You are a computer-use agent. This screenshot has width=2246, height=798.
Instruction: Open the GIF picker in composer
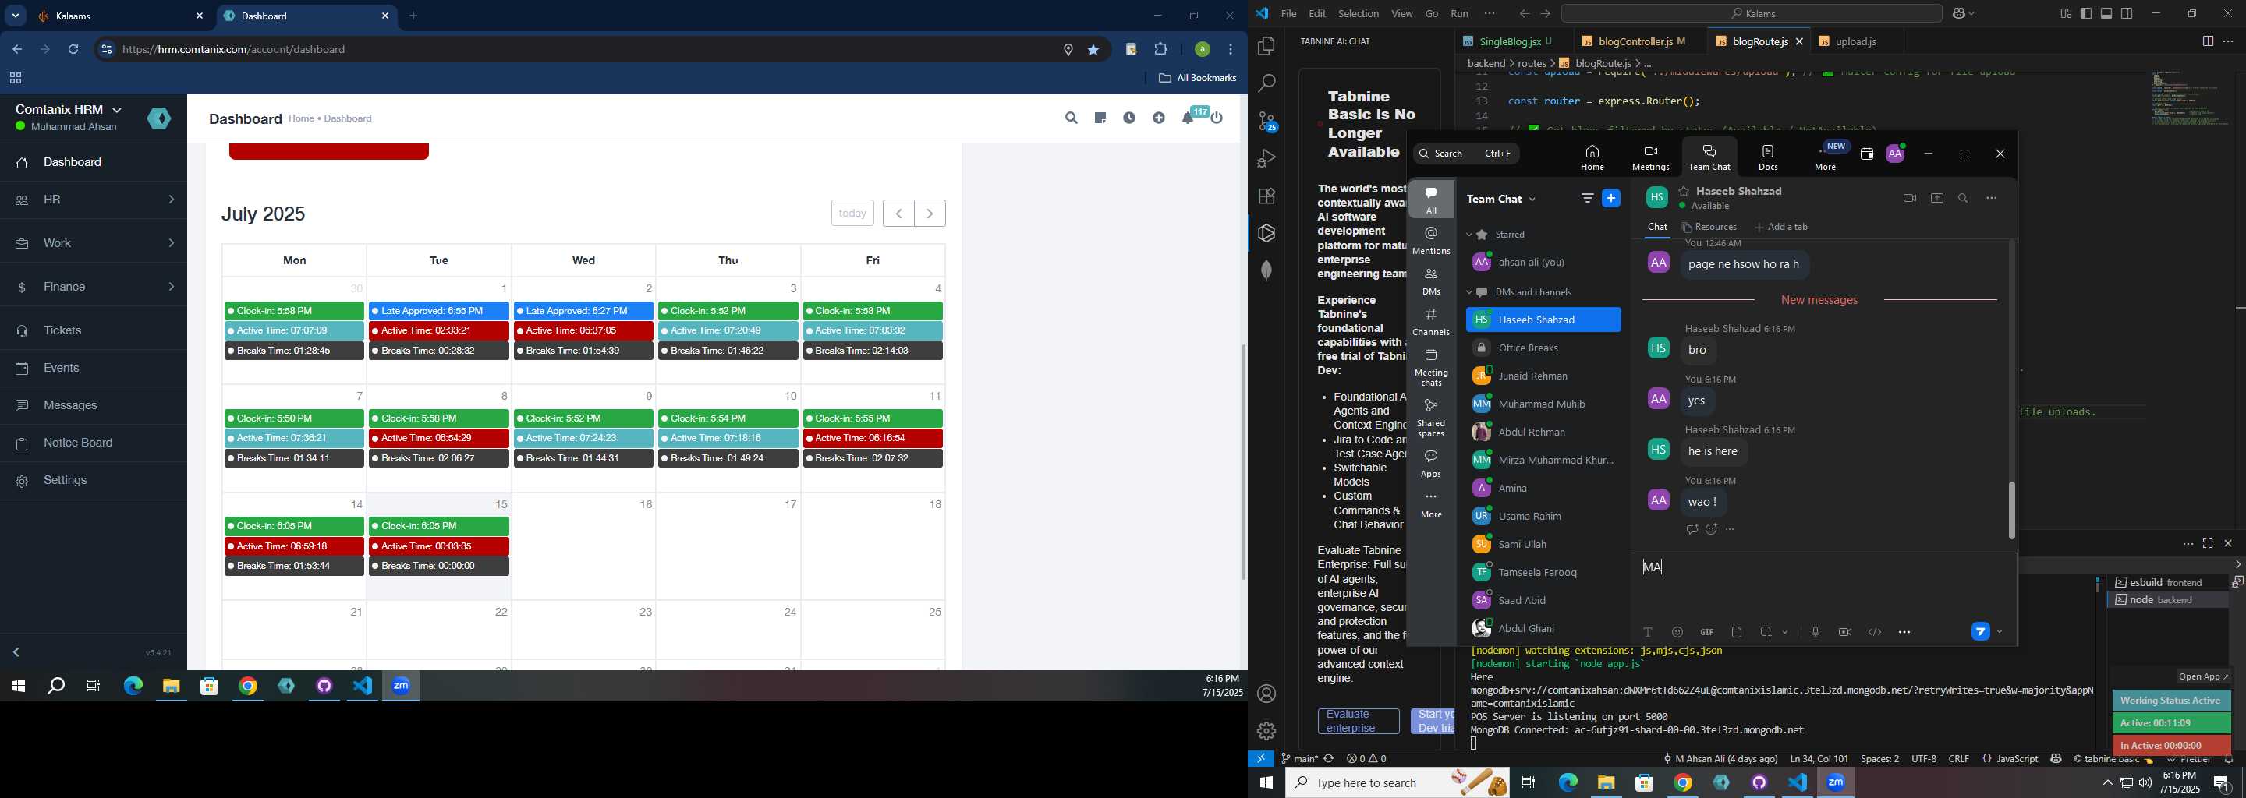1706,633
